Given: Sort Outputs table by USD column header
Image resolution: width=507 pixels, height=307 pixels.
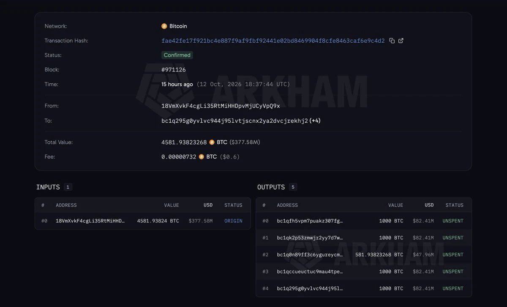Looking at the screenshot, I should tap(429, 205).
